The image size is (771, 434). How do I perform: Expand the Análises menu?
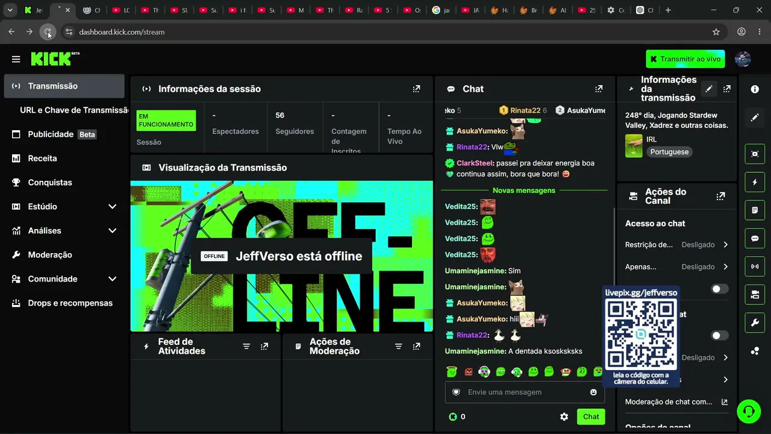[112, 231]
